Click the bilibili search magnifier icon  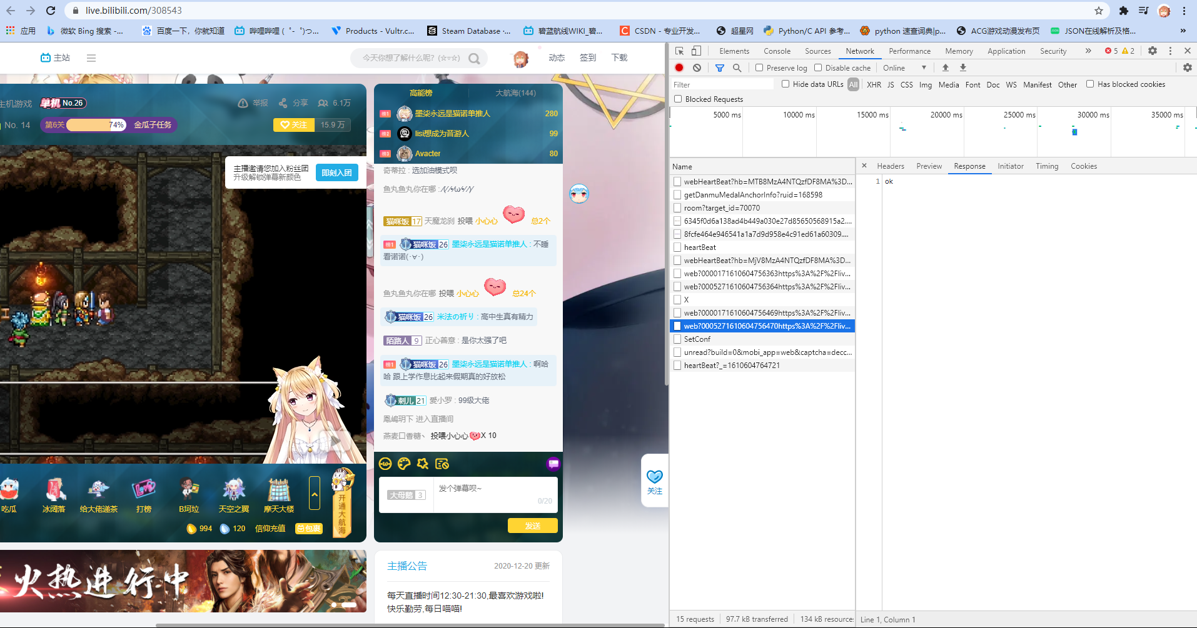point(475,58)
